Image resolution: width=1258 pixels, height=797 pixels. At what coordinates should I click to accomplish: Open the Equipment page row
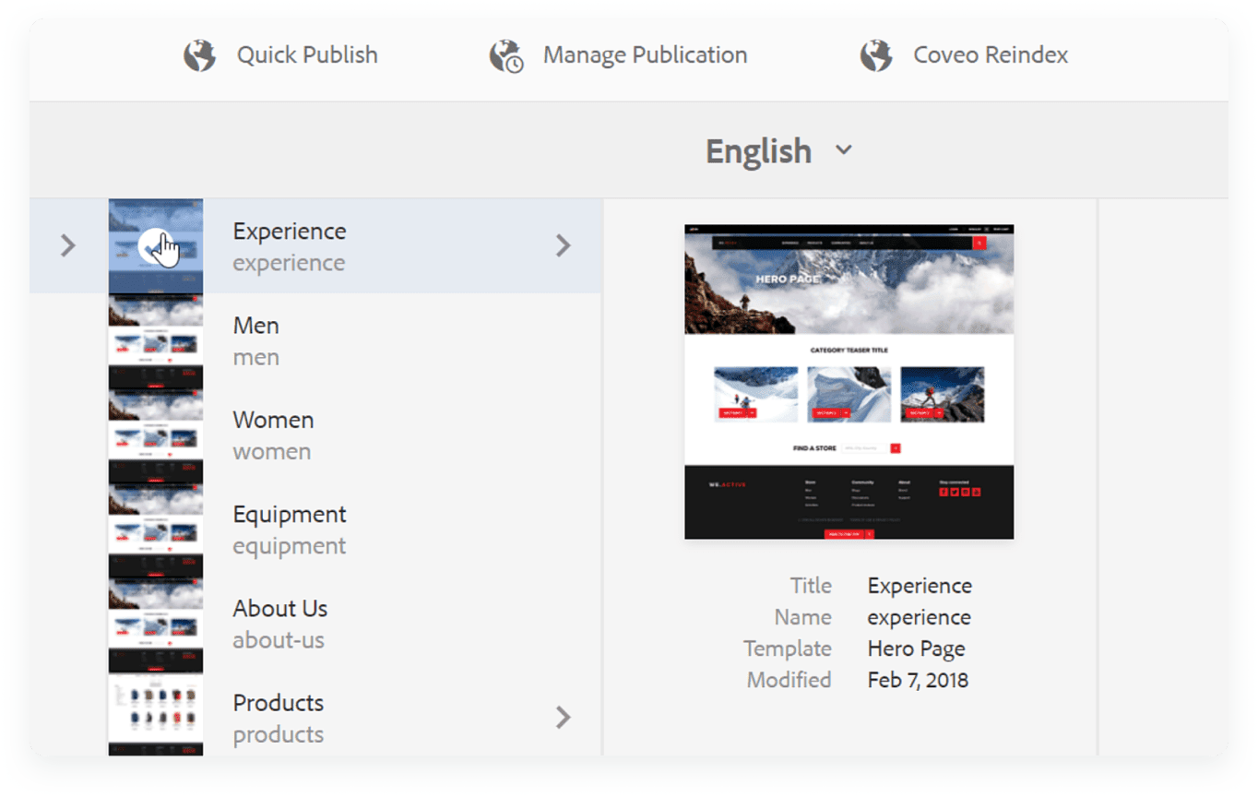coord(315,529)
